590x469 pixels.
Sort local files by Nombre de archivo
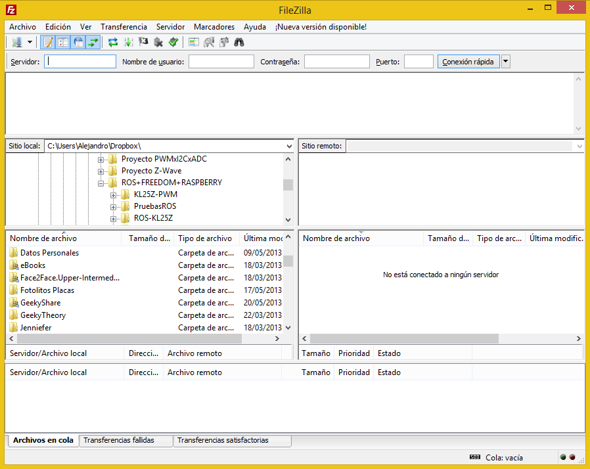(64, 238)
